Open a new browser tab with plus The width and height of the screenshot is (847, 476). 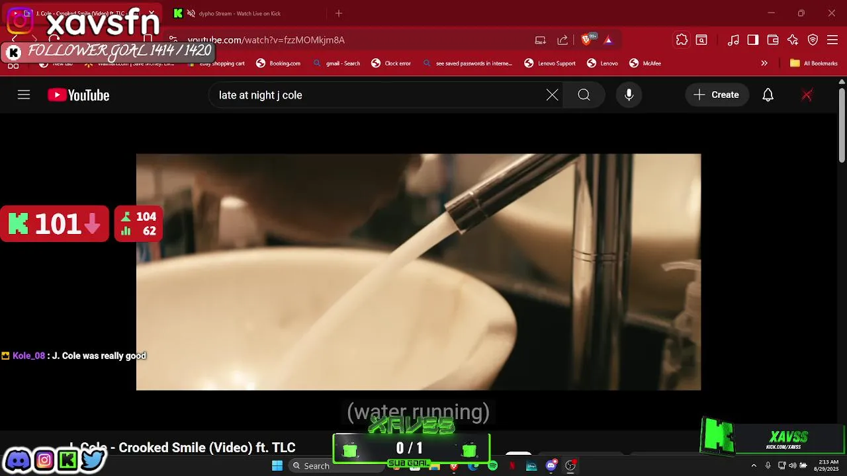[x=339, y=13]
